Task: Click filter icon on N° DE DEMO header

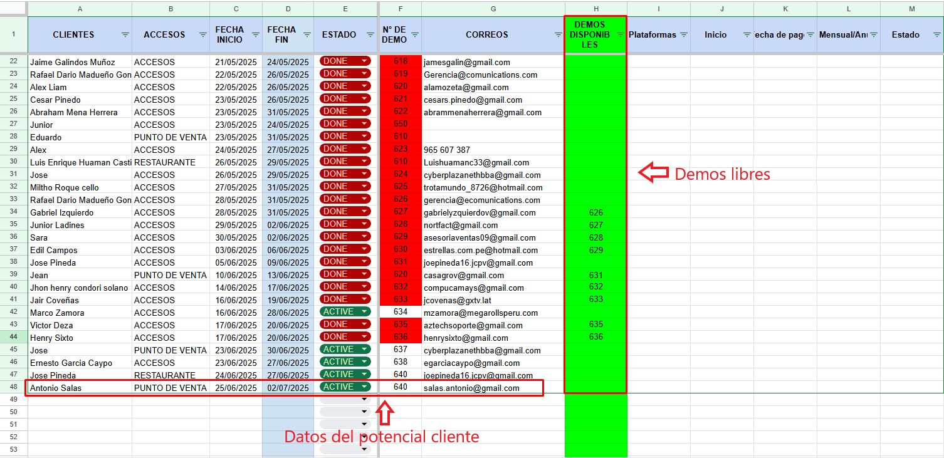Action: (414, 35)
